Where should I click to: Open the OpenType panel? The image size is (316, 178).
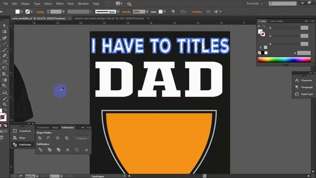click(x=304, y=94)
